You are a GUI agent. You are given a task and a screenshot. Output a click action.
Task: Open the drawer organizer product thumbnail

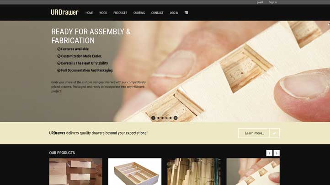[x=135, y=172]
